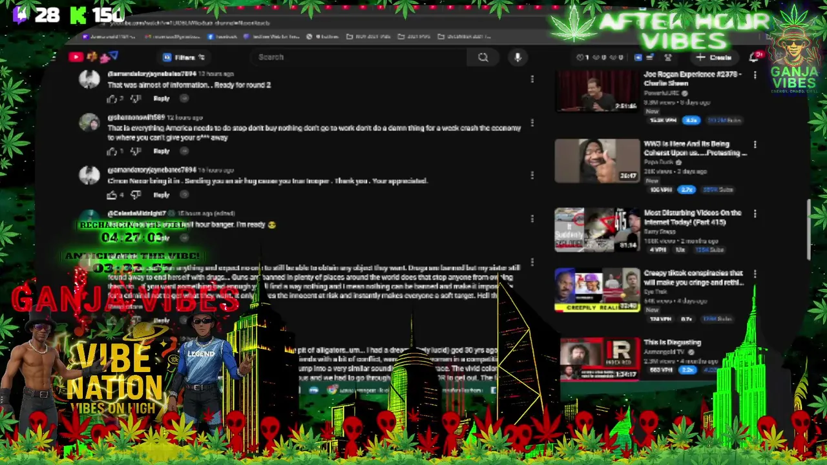
Task: Open the Filters button in the header
Action: coord(185,57)
